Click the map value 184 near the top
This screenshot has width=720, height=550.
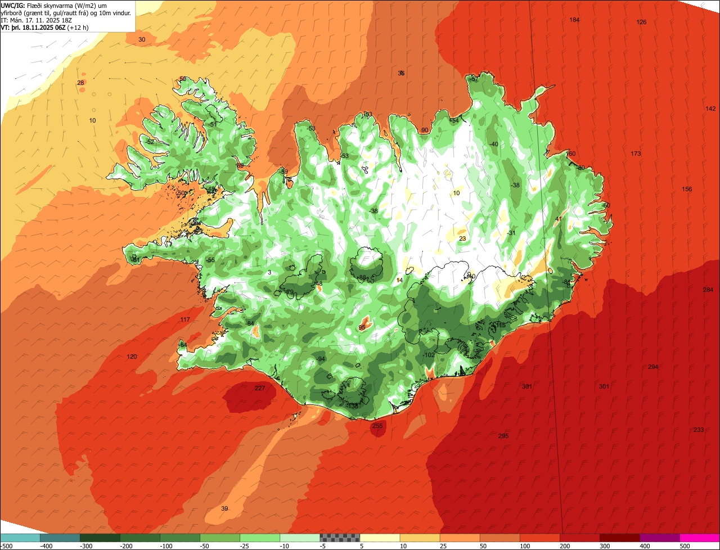(574, 20)
